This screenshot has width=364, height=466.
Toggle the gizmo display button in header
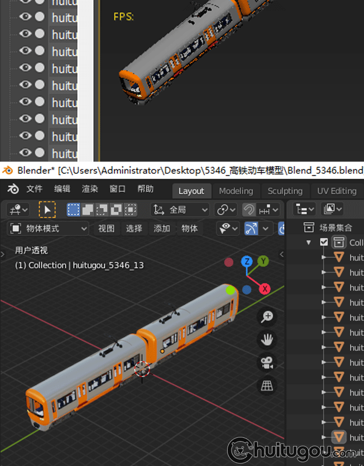coord(251,228)
